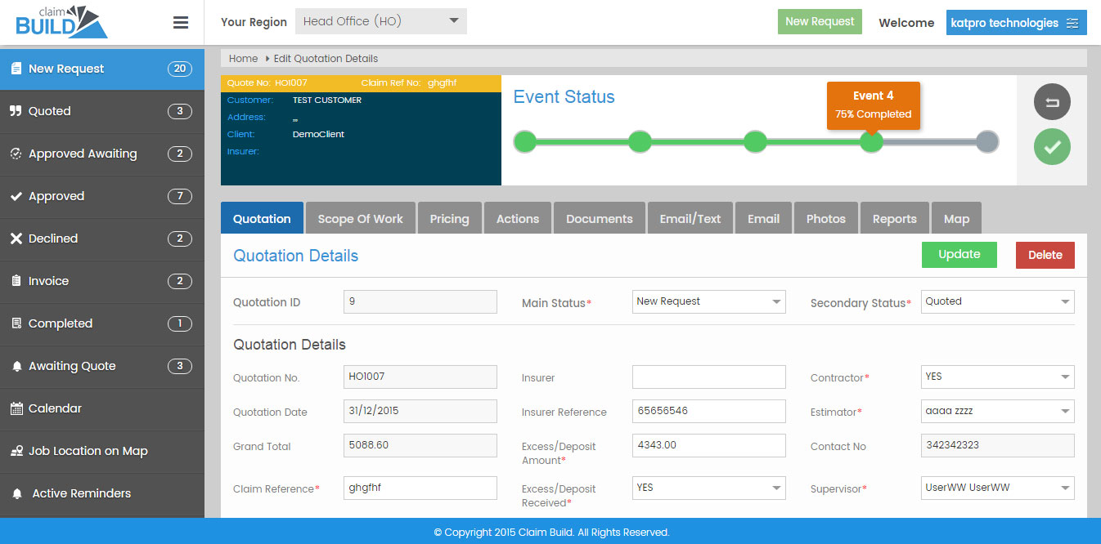Click the red Delete button
1101x544 pixels.
1045,255
